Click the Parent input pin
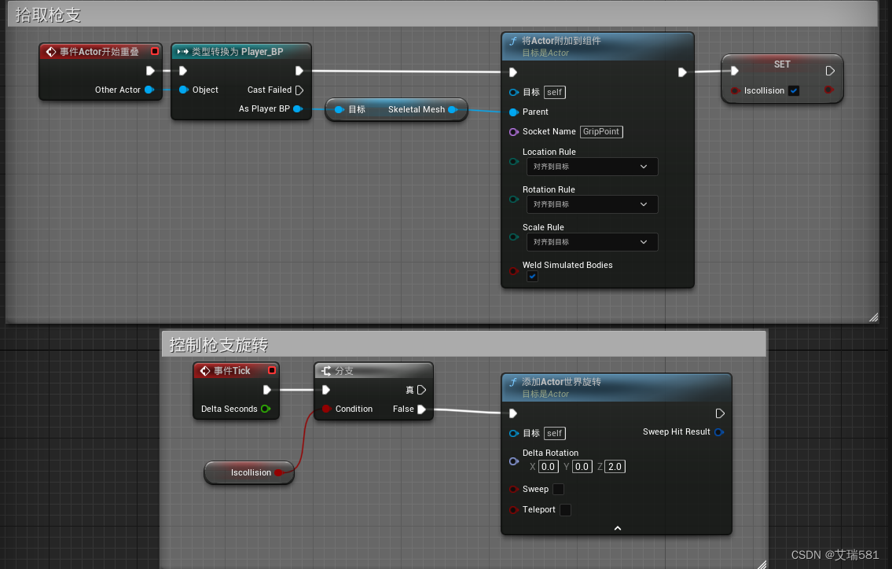The height and width of the screenshot is (569, 892). coord(514,112)
